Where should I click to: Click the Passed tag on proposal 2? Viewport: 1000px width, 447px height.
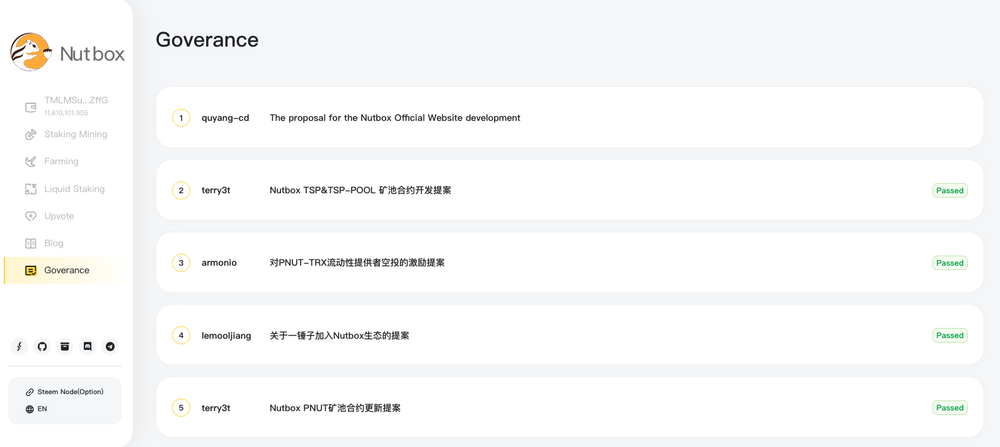950,191
